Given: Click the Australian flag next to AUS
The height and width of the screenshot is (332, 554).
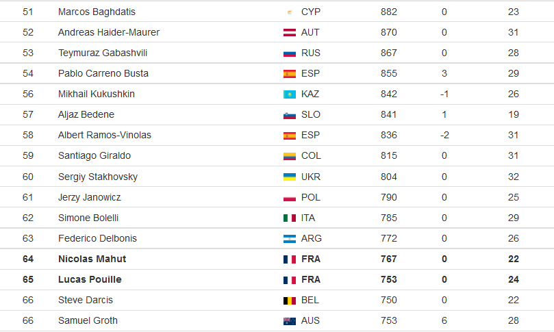Looking at the screenshot, I should click(x=290, y=320).
